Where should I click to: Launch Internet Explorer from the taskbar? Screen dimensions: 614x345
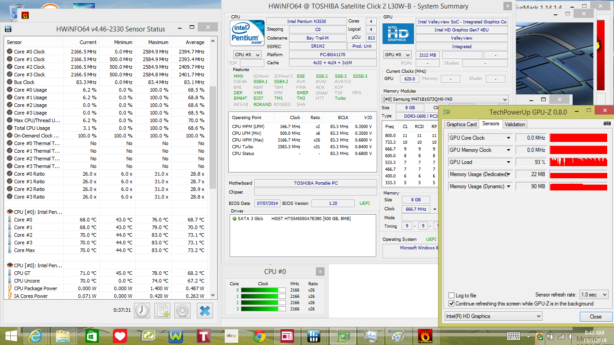tap(36, 336)
